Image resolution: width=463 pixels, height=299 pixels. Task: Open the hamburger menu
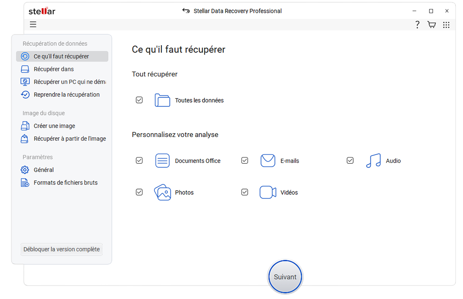(x=33, y=24)
